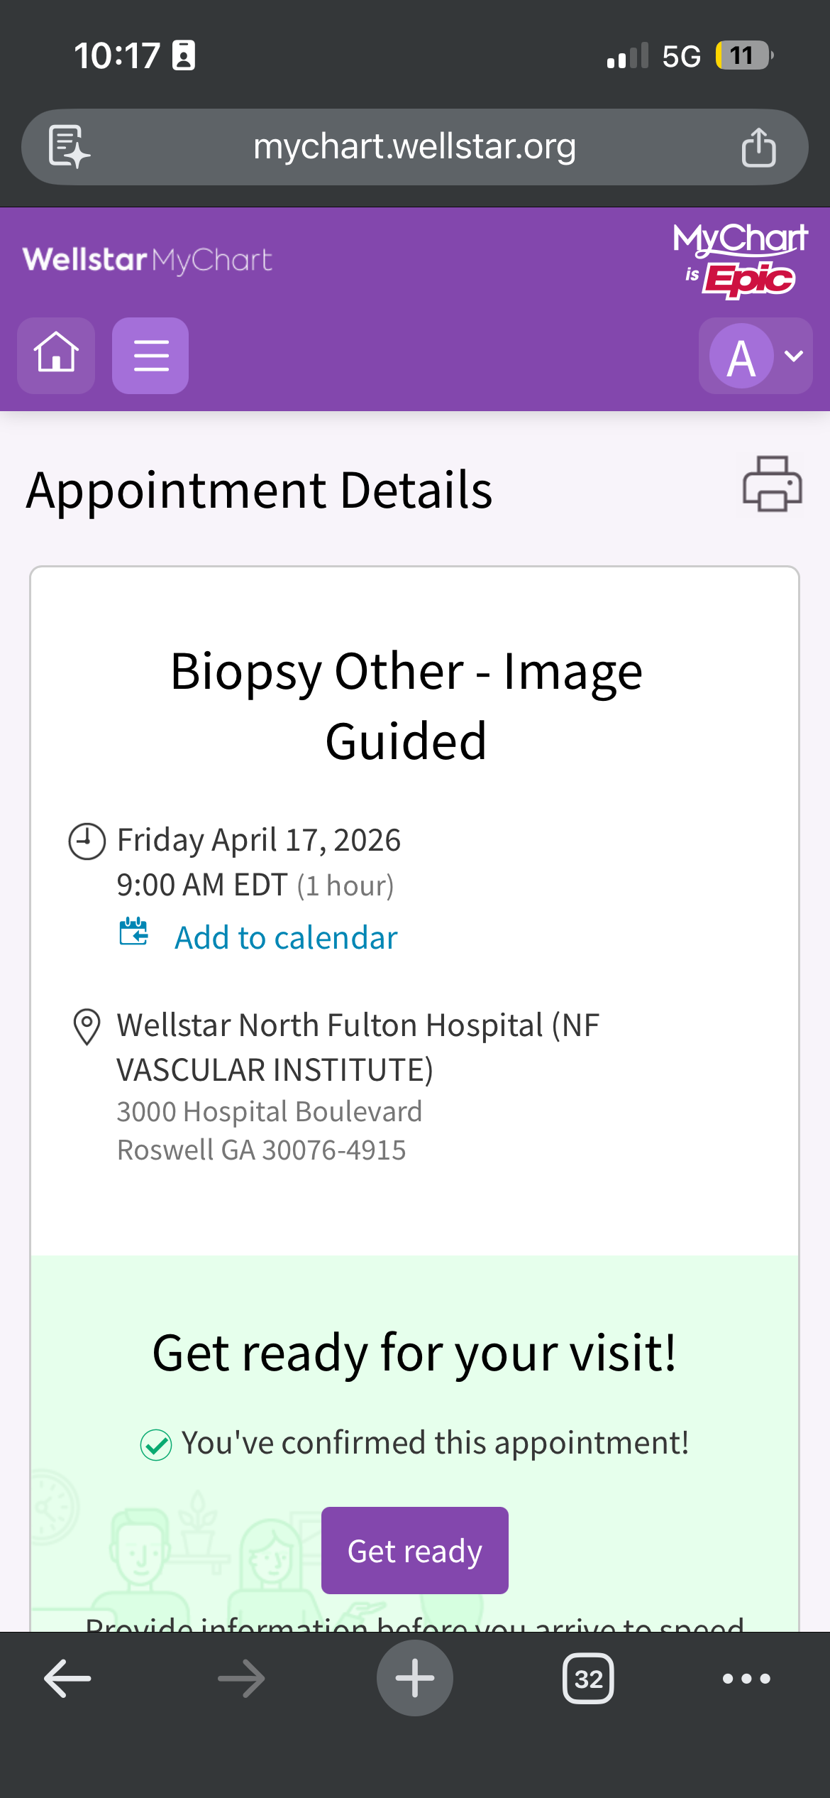Open the browser three-dot more menu
Screen dimensions: 830x1798
746,1679
